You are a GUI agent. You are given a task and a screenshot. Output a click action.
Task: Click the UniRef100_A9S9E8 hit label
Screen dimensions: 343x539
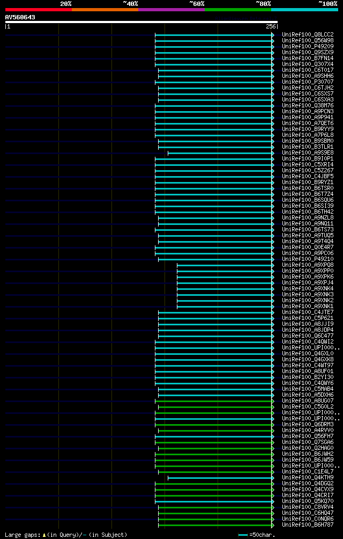point(308,152)
